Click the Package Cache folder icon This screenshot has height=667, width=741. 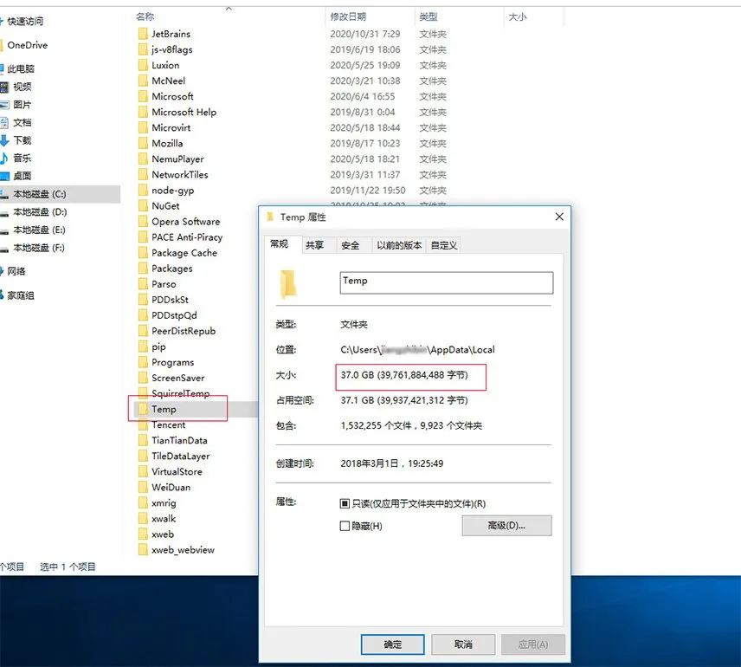[x=143, y=253]
